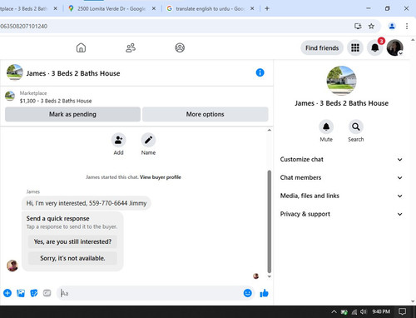The image size is (416, 318).
Task: Open account profile picture menu
Action: pos(395,47)
